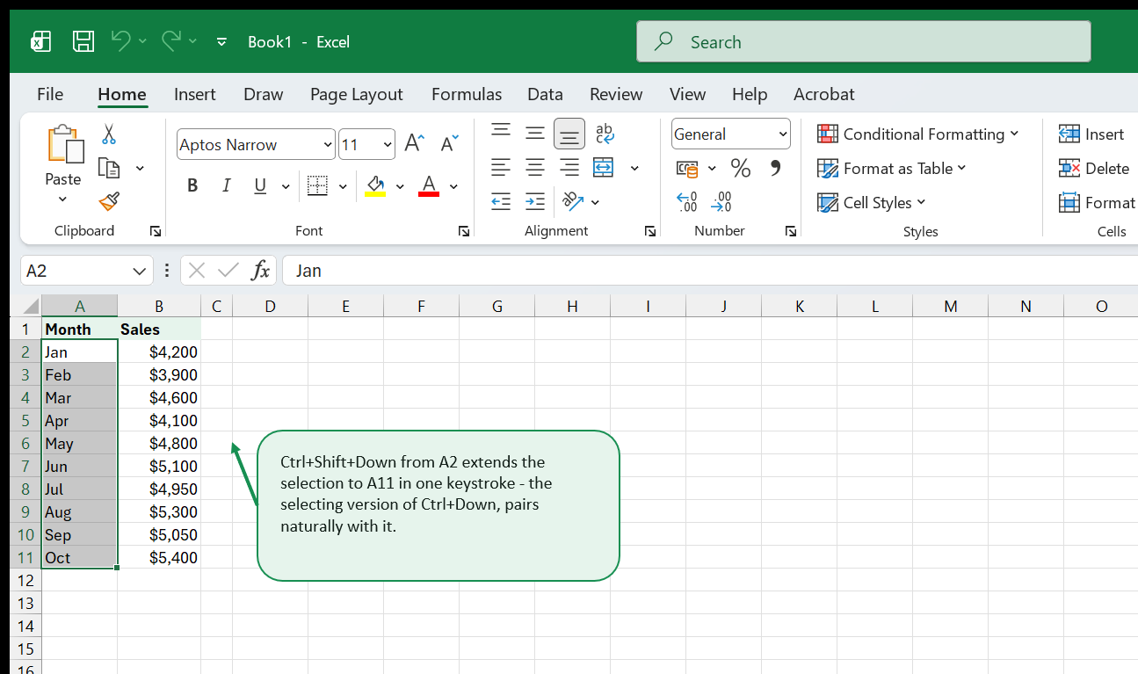Center text horizontally

point(535,167)
